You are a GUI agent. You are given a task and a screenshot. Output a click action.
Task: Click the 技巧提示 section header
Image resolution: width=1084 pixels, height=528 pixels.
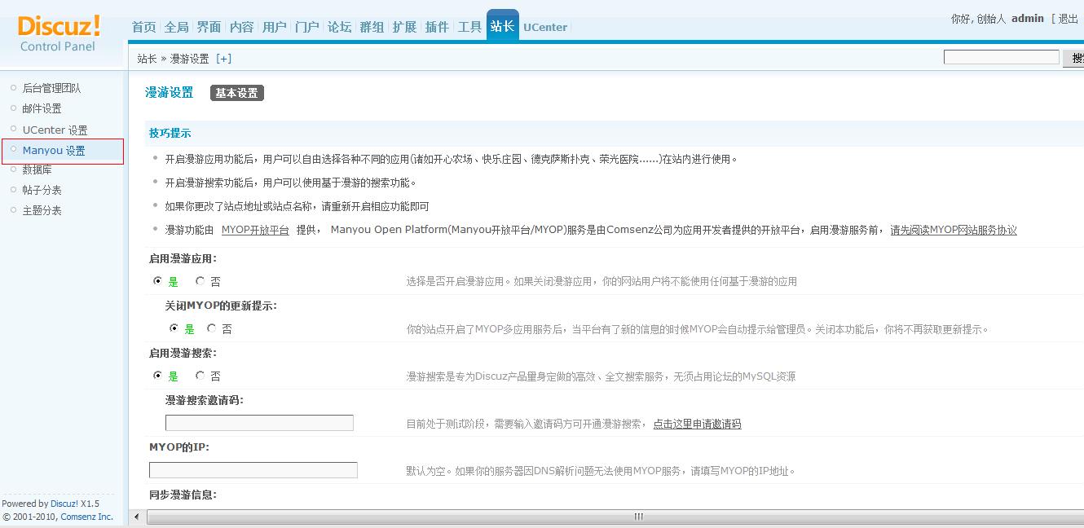(170, 133)
